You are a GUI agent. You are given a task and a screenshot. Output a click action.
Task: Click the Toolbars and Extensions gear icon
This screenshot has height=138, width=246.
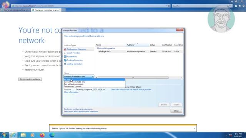tap(65, 49)
